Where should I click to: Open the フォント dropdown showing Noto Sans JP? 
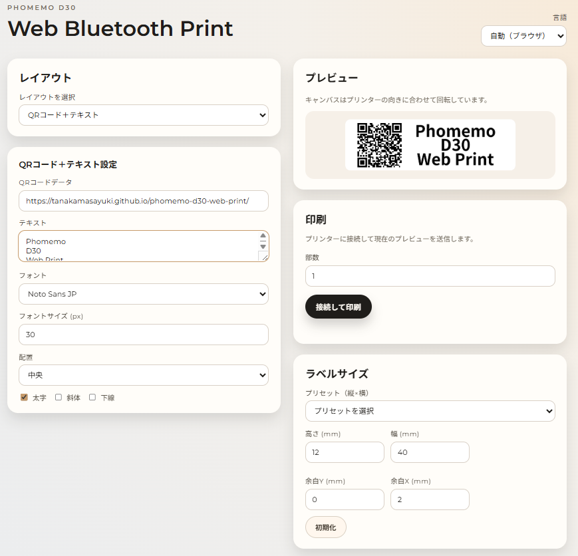pos(144,293)
